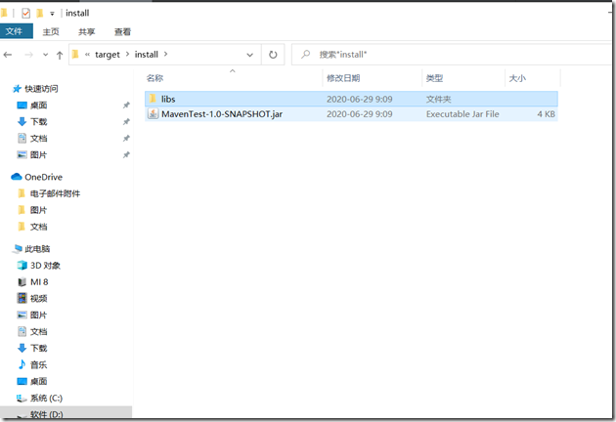Open 文档 folder under OneDrive
Viewport: 616px width, 422px height.
click(38, 227)
